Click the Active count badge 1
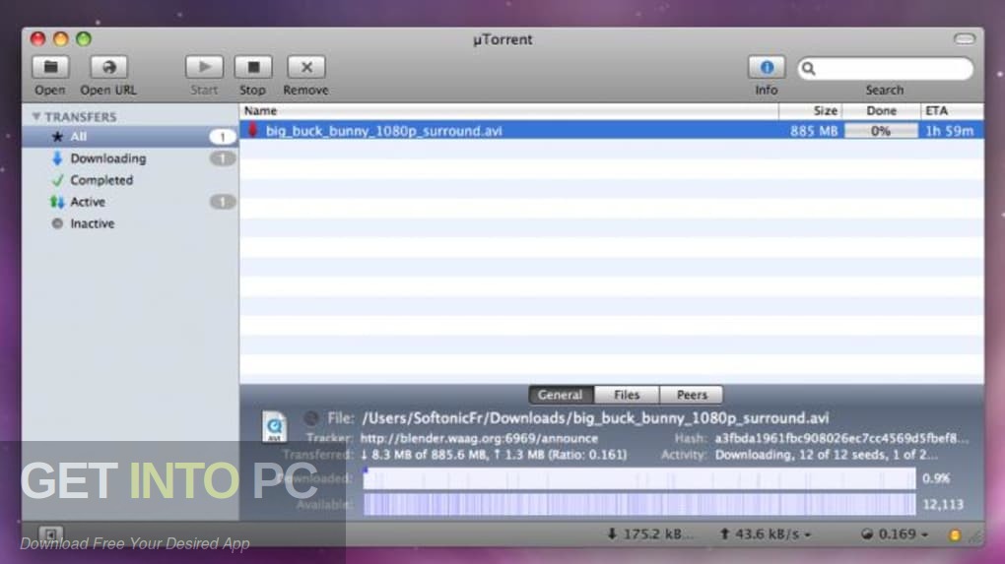The width and height of the screenshot is (1005, 564). tap(223, 202)
